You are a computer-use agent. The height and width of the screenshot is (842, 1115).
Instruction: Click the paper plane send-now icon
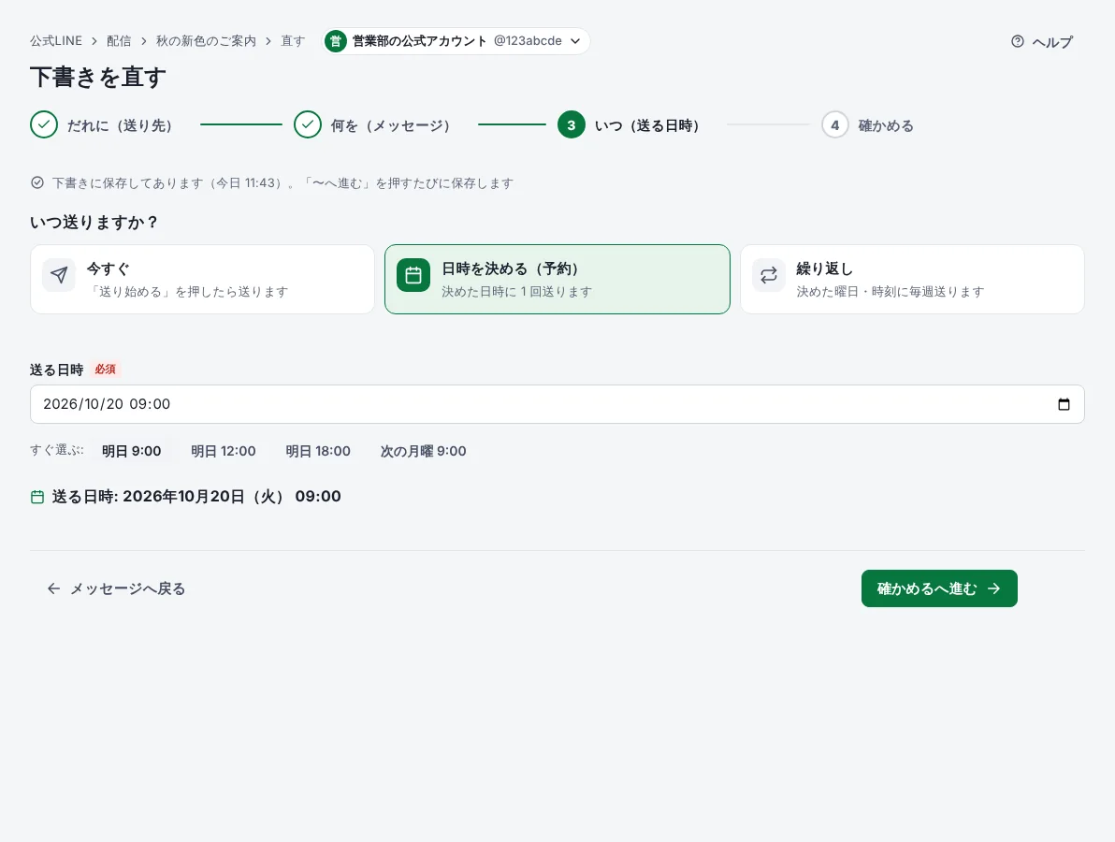tap(59, 275)
